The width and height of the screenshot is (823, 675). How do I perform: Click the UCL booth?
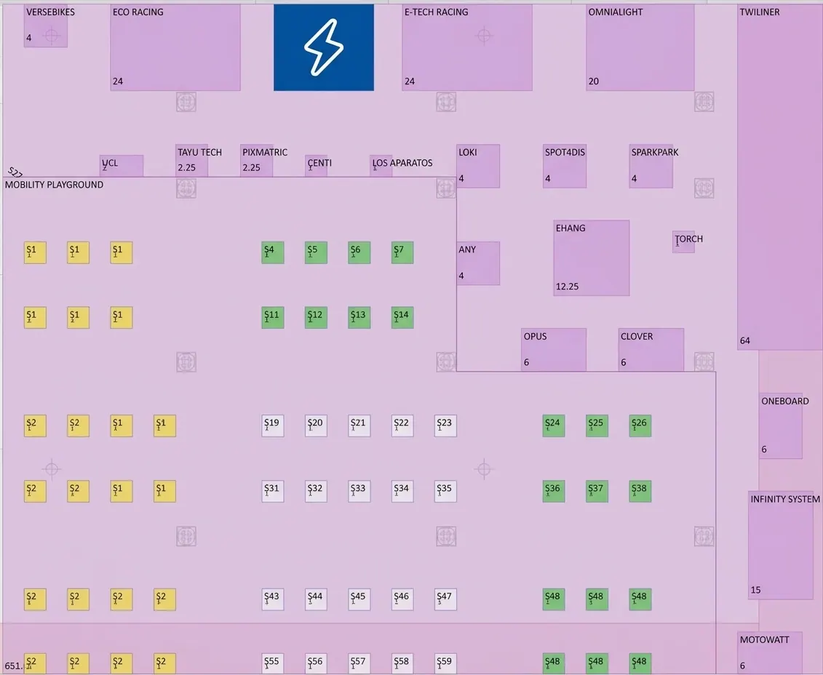click(122, 166)
